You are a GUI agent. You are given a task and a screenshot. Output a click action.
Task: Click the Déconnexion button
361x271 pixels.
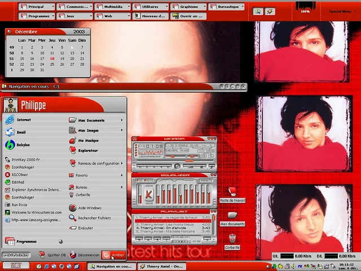click(85, 255)
